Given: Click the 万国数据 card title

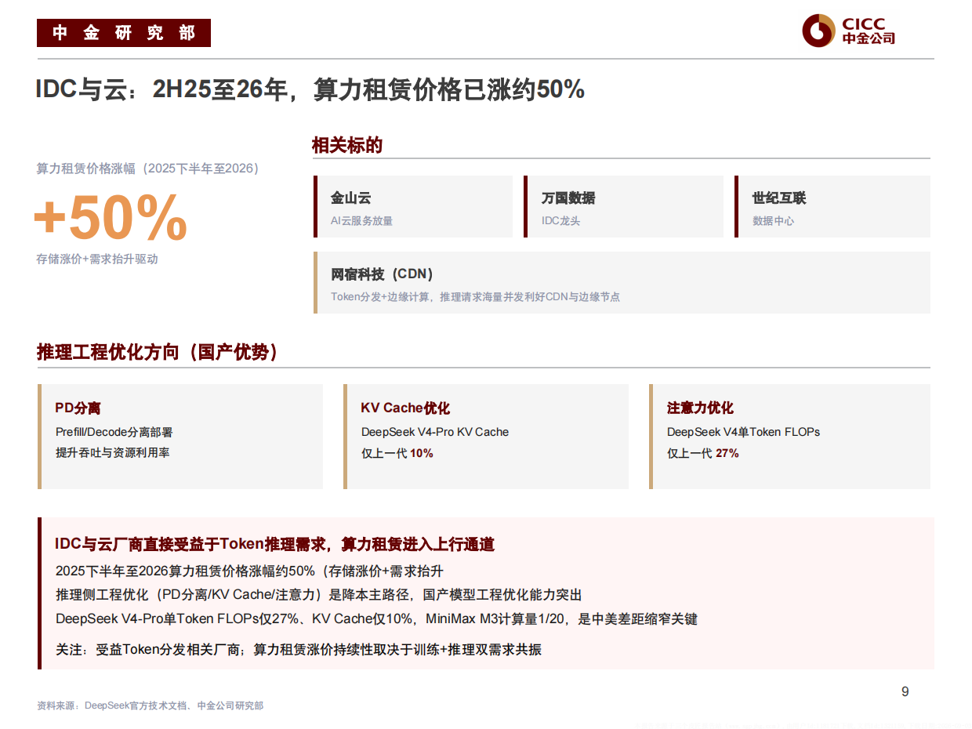Looking at the screenshot, I should click(x=568, y=198).
